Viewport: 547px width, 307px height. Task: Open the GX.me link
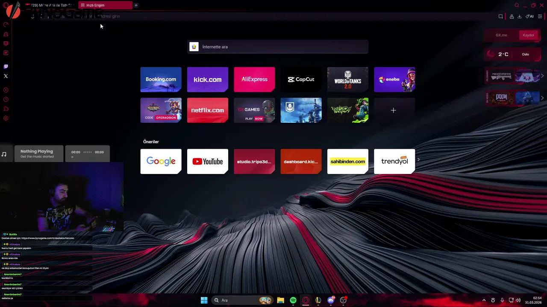pos(501,35)
